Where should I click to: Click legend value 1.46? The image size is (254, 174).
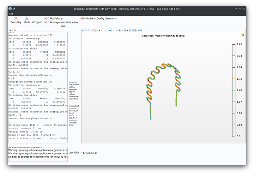pos(239,90)
